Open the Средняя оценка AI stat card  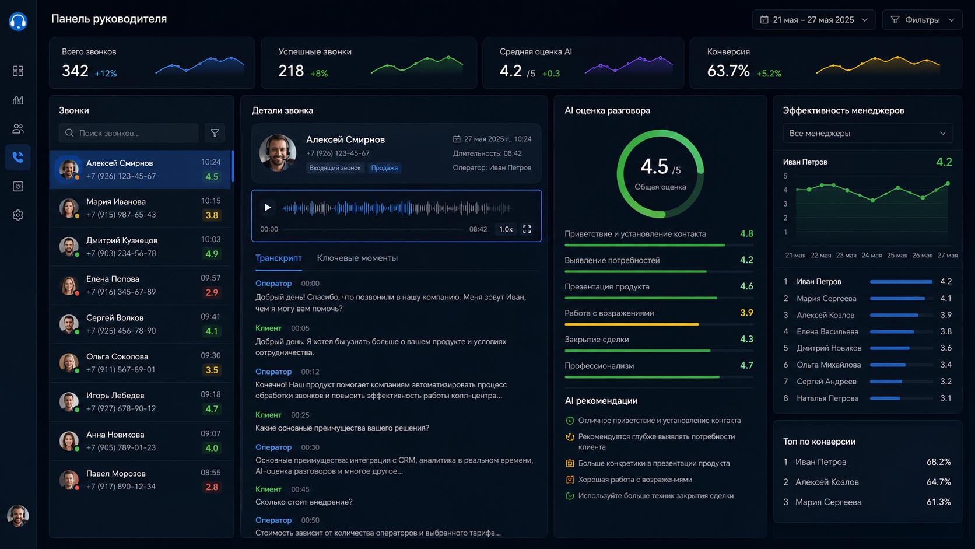[x=583, y=63]
